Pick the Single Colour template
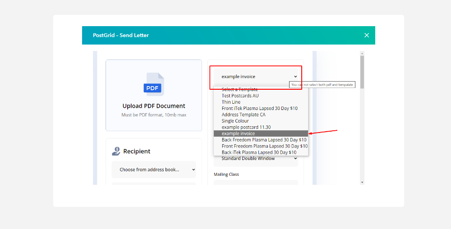 tap(235, 121)
